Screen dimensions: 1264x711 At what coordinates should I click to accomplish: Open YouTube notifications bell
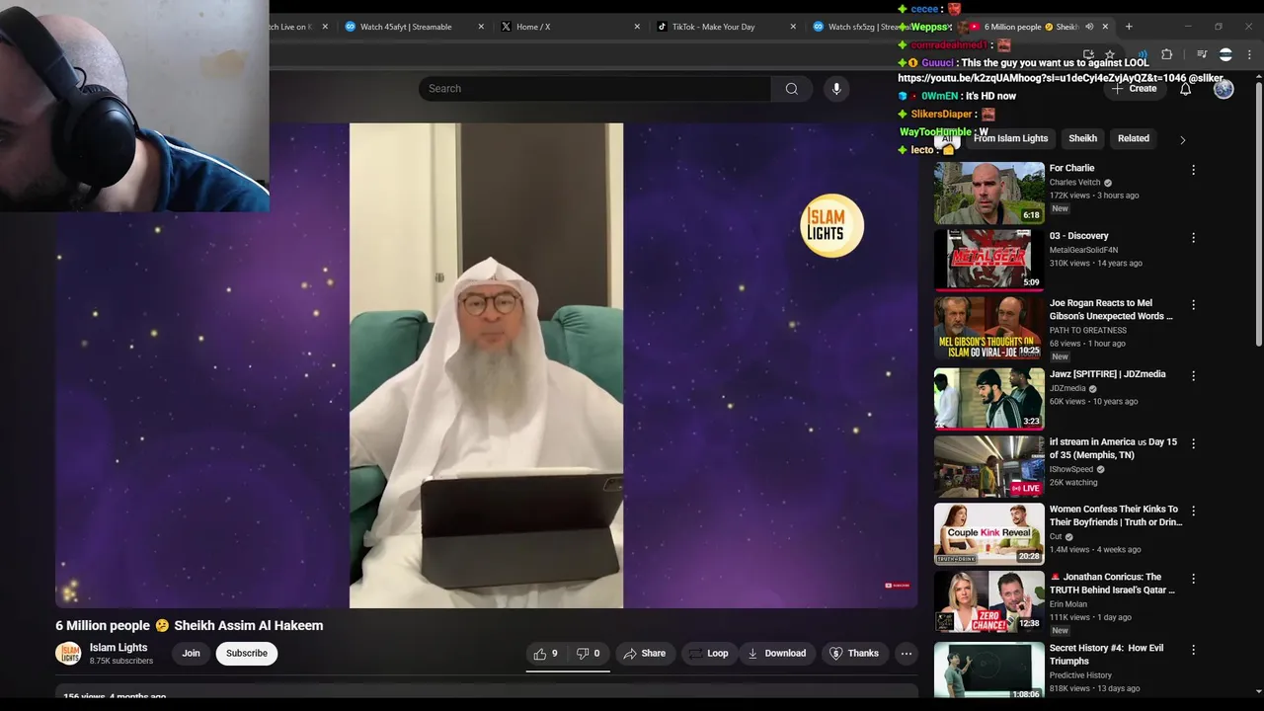pos(1185,89)
